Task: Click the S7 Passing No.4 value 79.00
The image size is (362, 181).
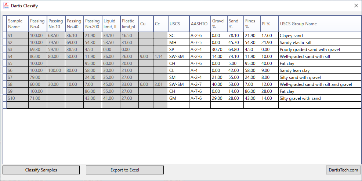Action: pyautogui.click(x=38, y=77)
